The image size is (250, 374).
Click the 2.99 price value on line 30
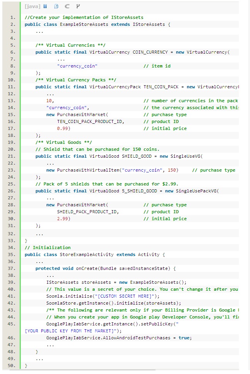tap(63, 219)
